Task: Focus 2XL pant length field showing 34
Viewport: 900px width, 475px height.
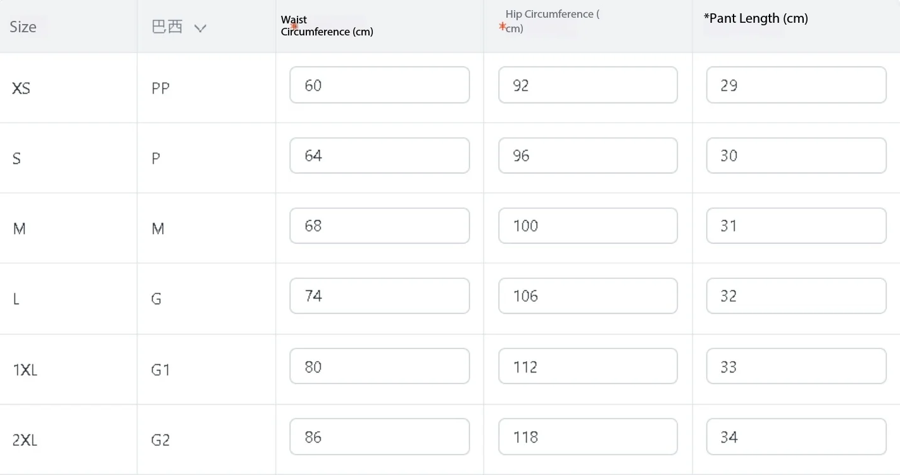Action: [796, 436]
